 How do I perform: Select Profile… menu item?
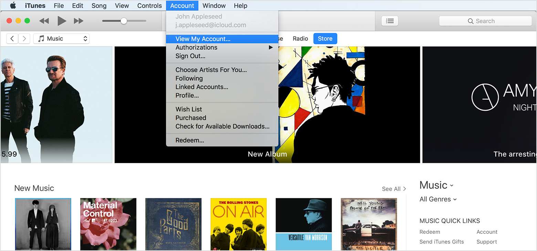pos(222,96)
